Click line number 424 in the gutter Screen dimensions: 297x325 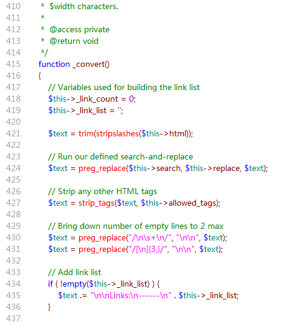click(x=13, y=168)
